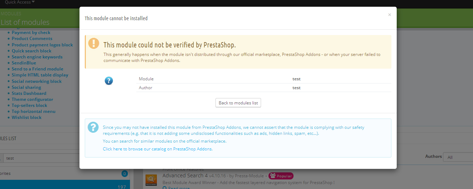Click the blue question mark module icon
The width and height of the screenshot is (473, 189).
click(x=109, y=81)
